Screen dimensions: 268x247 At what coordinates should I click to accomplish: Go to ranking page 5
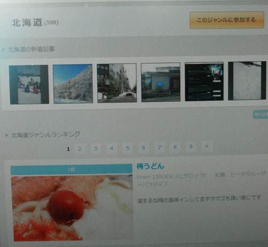(x=128, y=148)
